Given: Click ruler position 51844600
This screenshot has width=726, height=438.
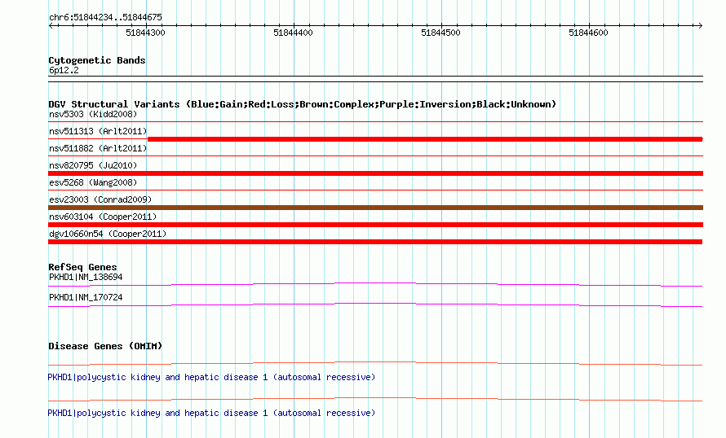Looking at the screenshot, I should click(588, 33).
